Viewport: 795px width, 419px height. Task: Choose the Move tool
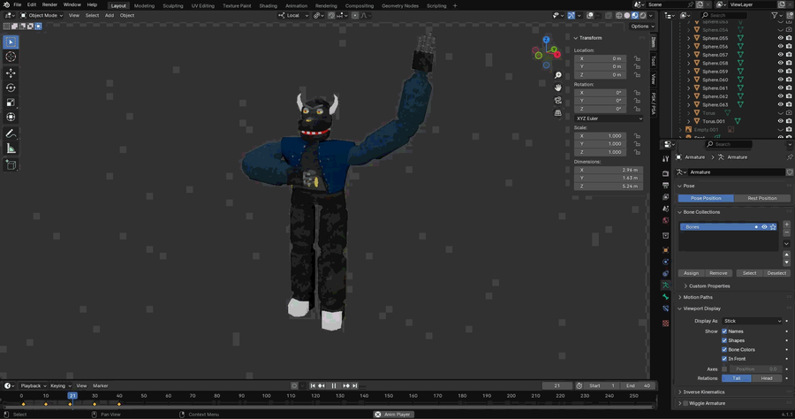point(11,73)
